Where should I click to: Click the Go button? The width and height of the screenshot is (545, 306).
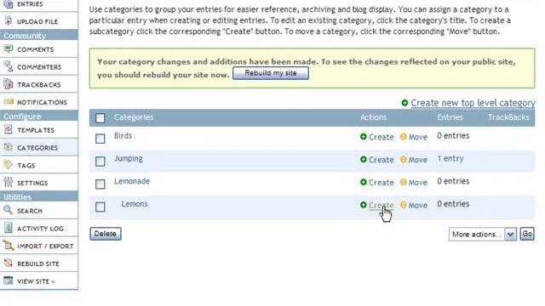click(x=527, y=234)
